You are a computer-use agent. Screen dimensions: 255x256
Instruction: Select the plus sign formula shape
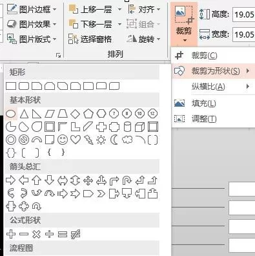tap(11, 234)
